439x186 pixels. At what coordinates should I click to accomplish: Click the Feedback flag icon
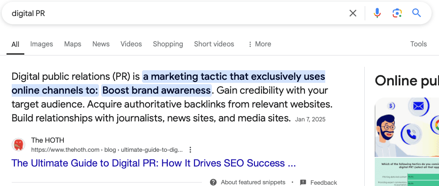pos(303,182)
